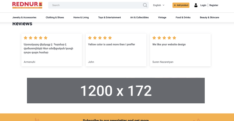Open Jewelry & Accessories category

pos(24,17)
